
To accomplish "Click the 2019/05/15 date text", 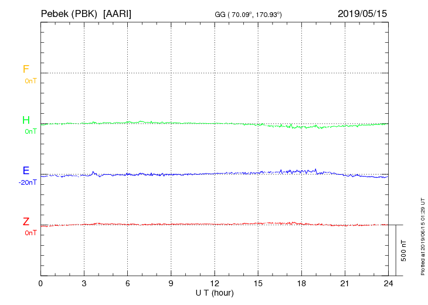I will click(x=362, y=13).
